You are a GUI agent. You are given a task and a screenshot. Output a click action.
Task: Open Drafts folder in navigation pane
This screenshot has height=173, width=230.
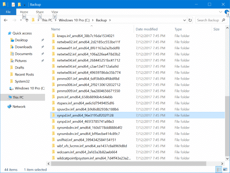[19, 68]
